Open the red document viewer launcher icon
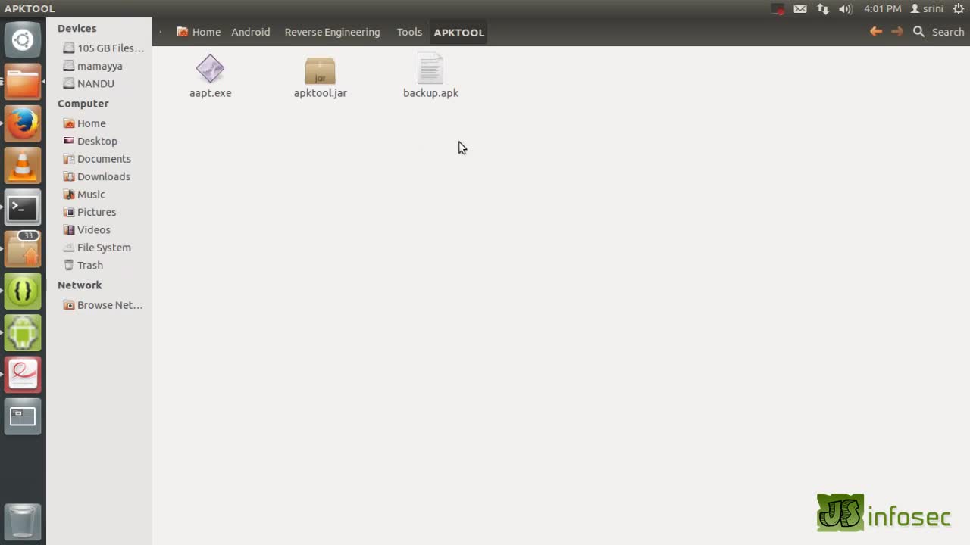970x545 pixels. coord(23,374)
